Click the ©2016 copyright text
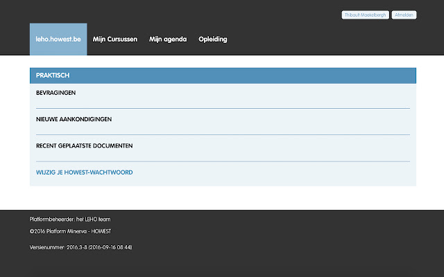 coord(38,231)
